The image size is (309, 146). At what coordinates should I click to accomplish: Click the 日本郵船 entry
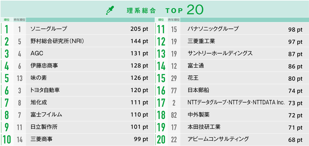pos(198,90)
